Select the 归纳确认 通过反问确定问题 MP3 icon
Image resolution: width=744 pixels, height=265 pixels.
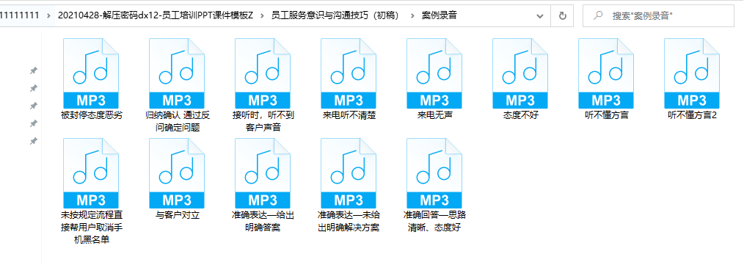[x=177, y=73]
